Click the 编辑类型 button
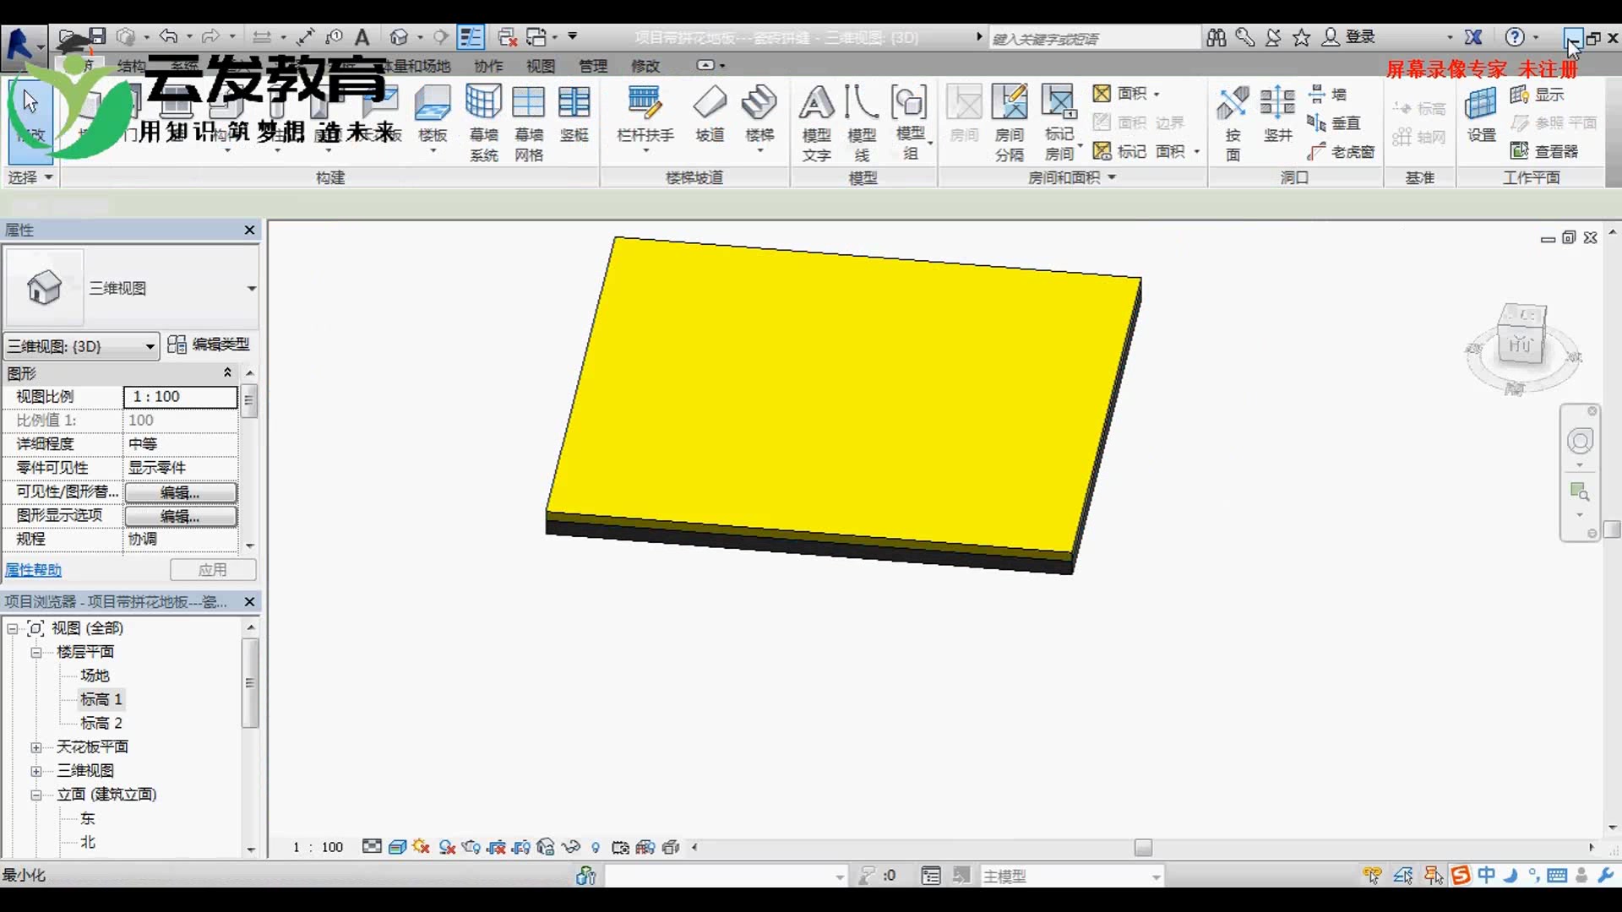 tap(209, 345)
